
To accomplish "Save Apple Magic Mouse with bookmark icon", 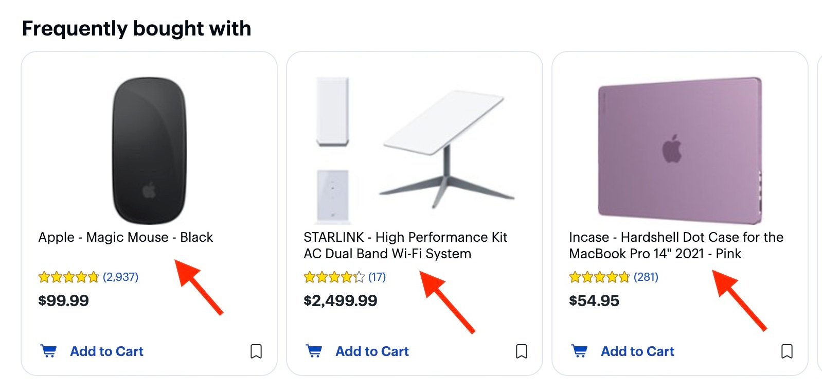I will [x=256, y=351].
